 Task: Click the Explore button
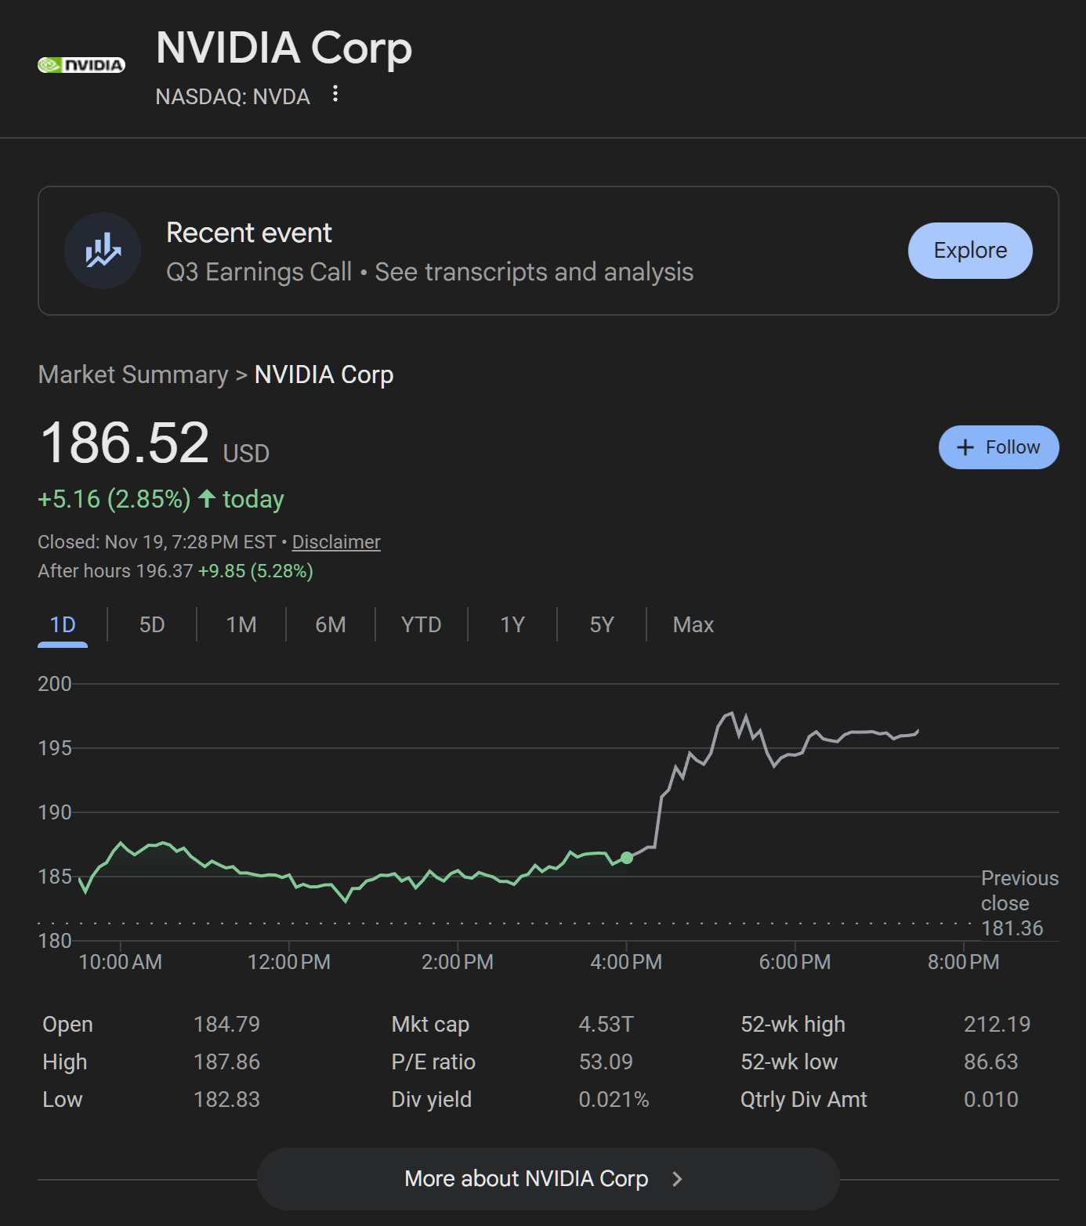pyautogui.click(x=970, y=251)
